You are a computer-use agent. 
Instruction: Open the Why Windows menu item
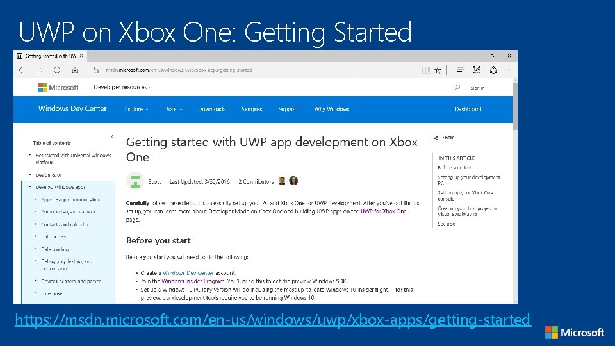tap(332, 109)
